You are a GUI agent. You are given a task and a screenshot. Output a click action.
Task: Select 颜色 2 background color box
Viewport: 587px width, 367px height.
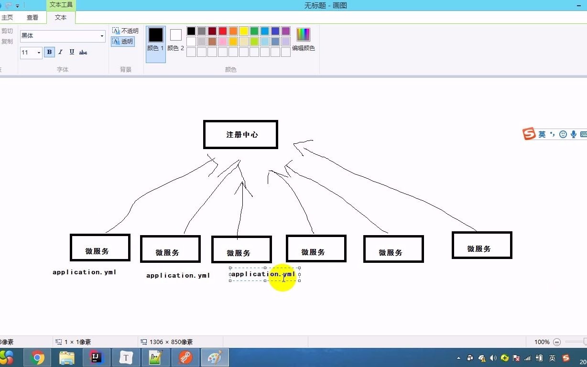[x=175, y=35]
